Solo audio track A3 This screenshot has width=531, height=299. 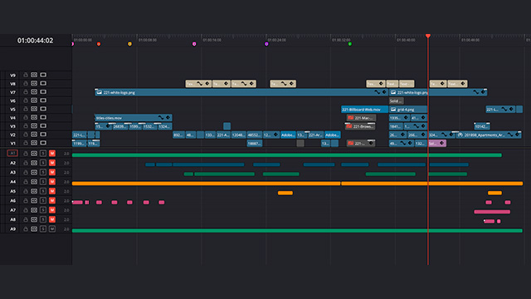pyautogui.click(x=43, y=172)
